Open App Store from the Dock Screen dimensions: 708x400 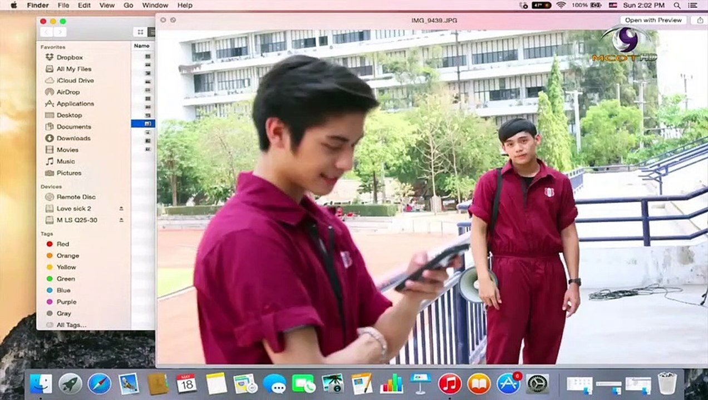click(508, 383)
